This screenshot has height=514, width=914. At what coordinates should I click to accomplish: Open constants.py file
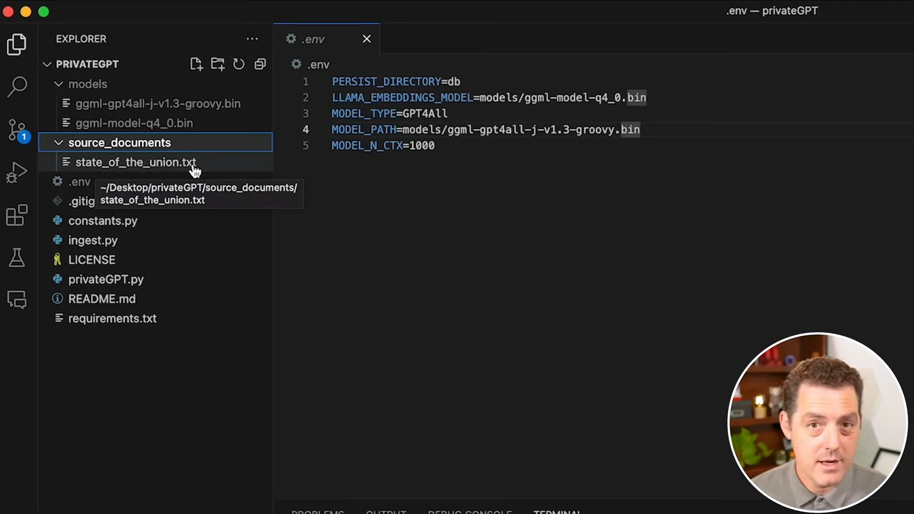coord(103,220)
